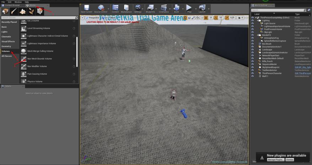Hide the Landscape actor via eye icon
This screenshot has height=165, width=312.
point(253,50)
